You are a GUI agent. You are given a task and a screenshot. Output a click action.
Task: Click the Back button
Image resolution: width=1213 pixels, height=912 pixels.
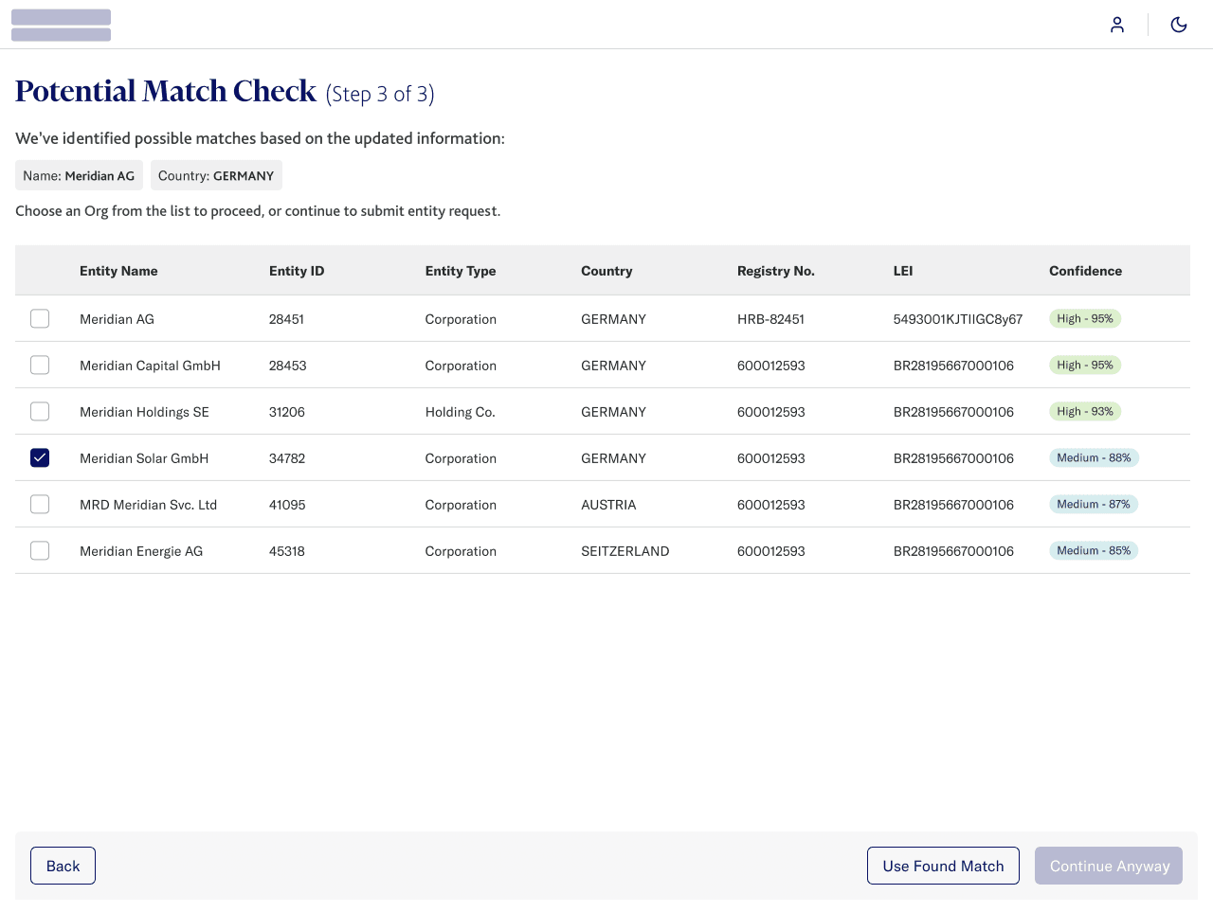63,865
